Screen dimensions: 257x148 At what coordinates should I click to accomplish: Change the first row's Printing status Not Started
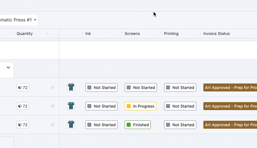(180, 87)
